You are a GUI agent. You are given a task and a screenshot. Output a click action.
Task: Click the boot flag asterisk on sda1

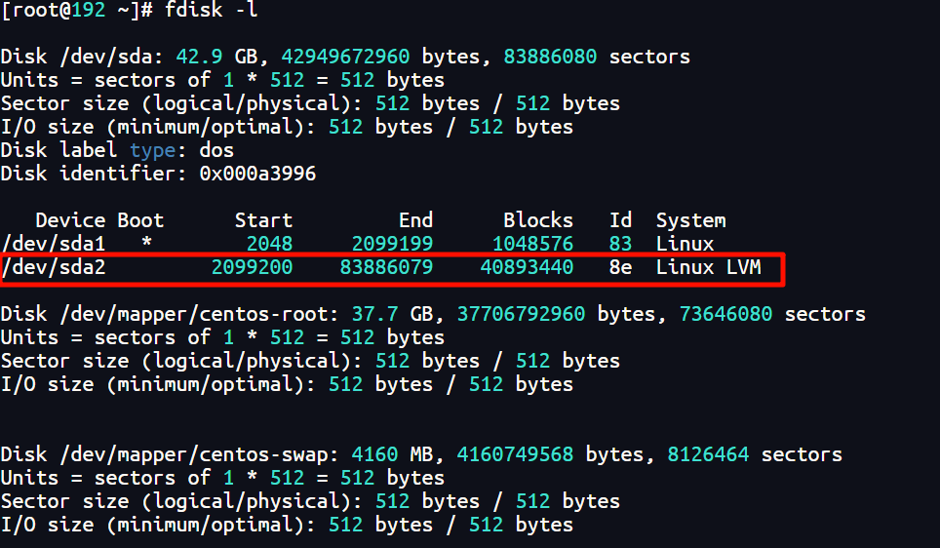point(146,244)
